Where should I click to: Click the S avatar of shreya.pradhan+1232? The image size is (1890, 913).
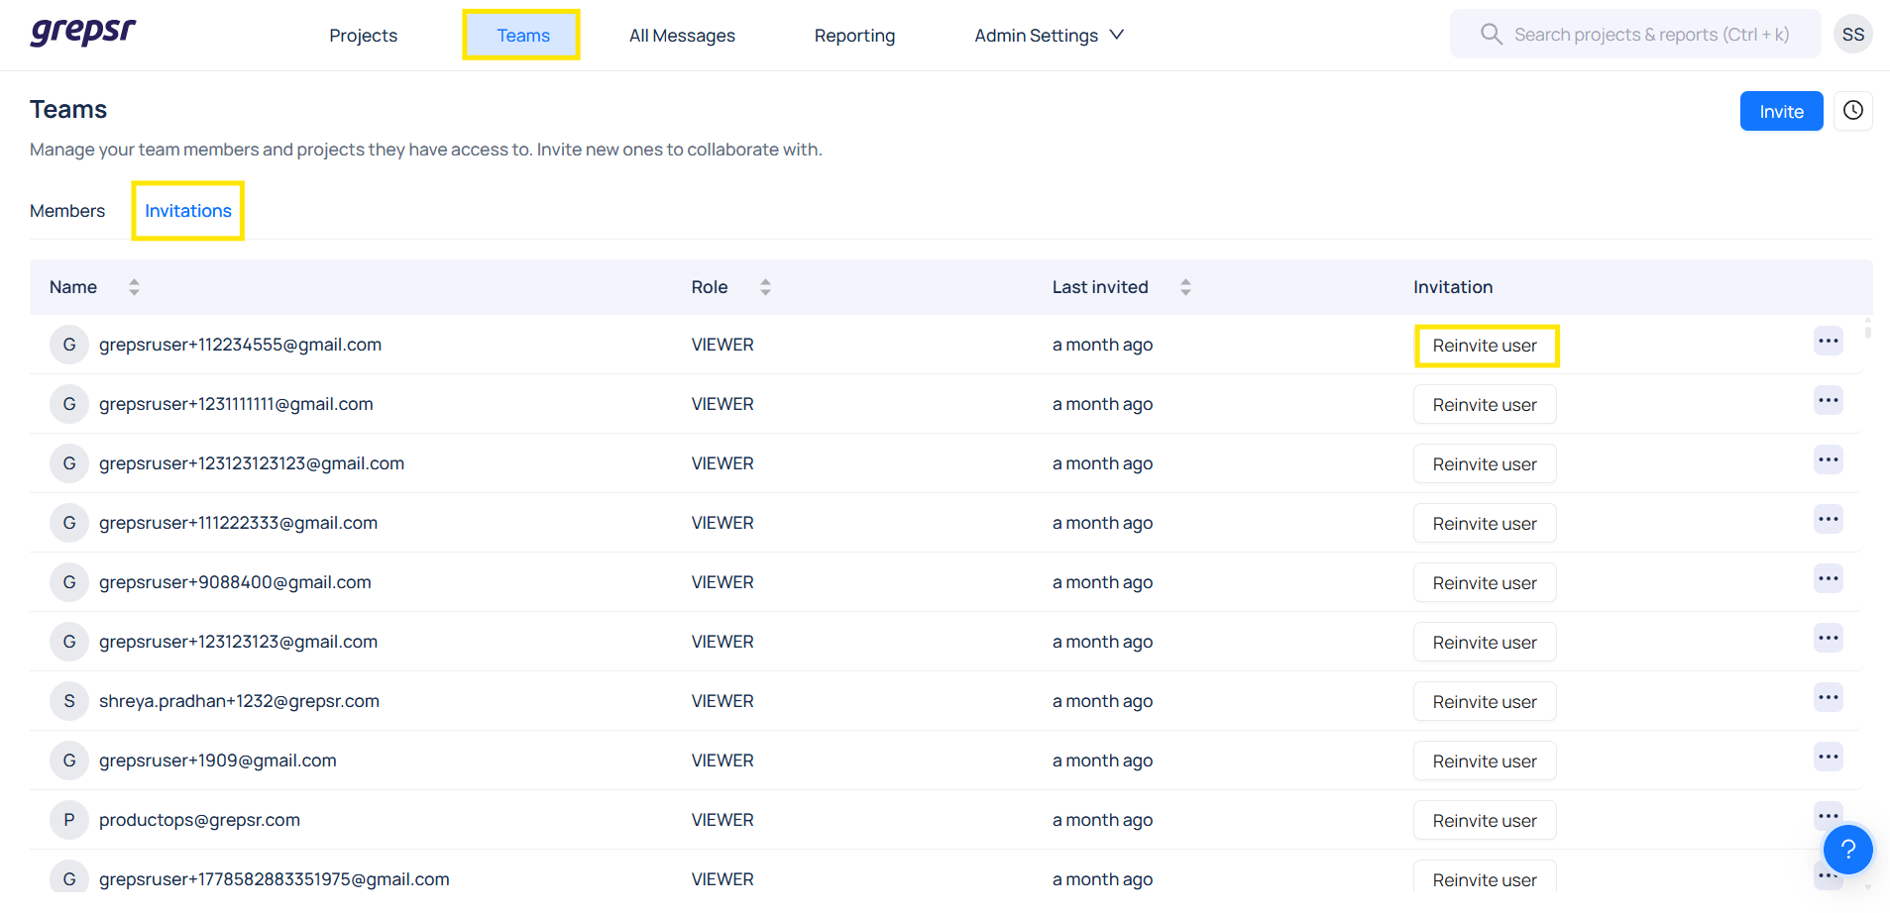pos(69,701)
